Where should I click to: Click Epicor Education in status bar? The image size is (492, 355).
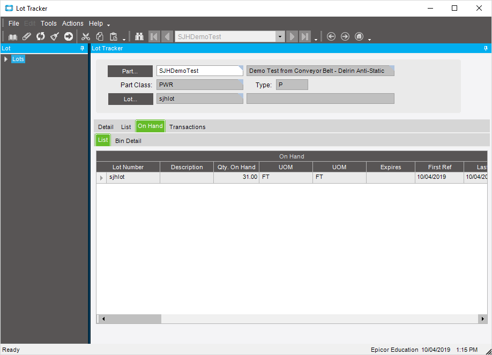tap(394, 350)
